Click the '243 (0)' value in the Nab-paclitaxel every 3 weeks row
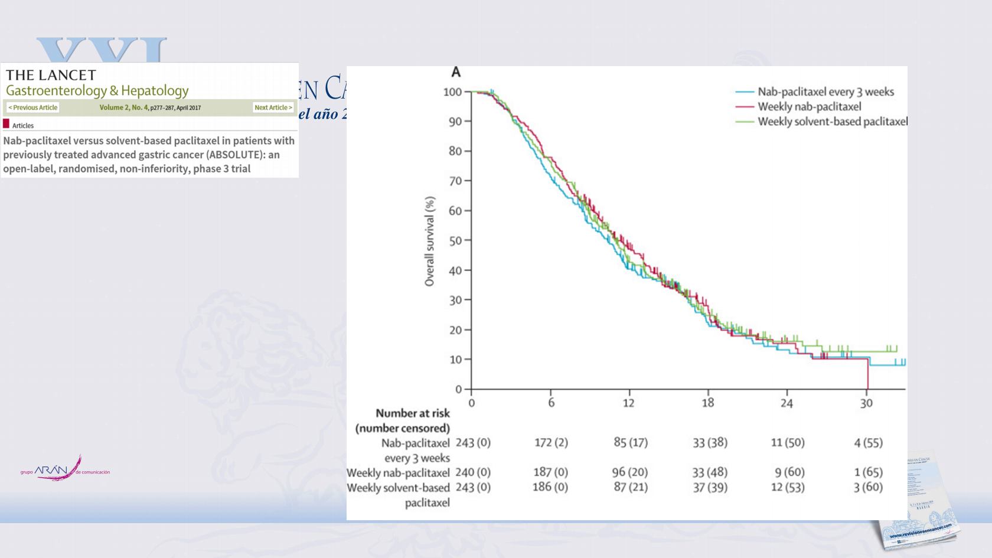Viewport: 992px width, 558px height. tap(474, 443)
